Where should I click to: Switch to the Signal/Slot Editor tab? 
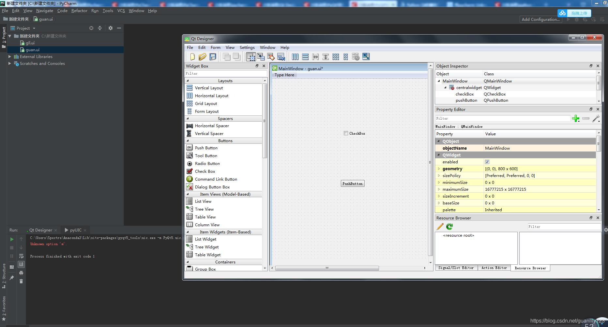coord(456,268)
